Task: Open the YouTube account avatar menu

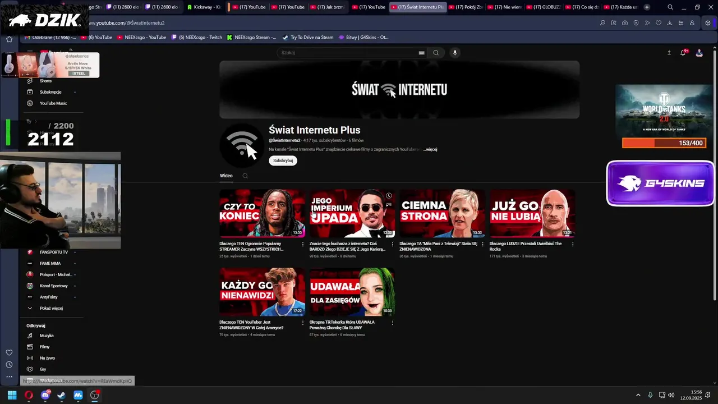Action: click(x=699, y=53)
